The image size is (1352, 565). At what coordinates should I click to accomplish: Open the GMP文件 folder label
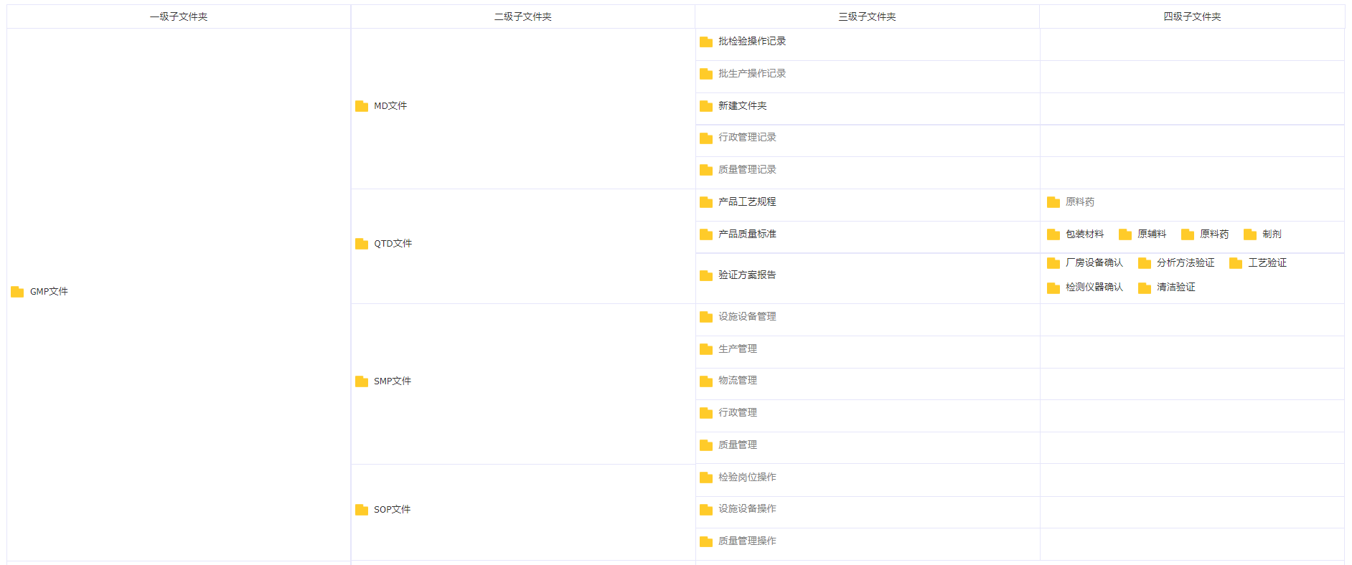pos(49,291)
